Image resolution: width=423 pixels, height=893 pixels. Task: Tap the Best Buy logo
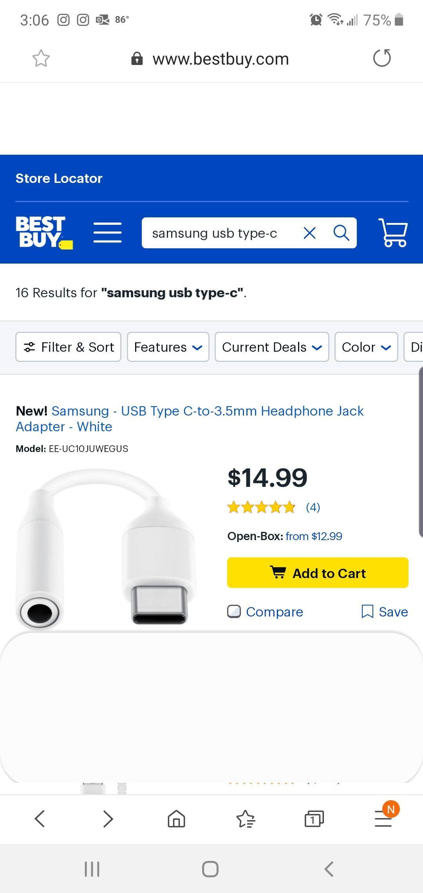click(44, 233)
